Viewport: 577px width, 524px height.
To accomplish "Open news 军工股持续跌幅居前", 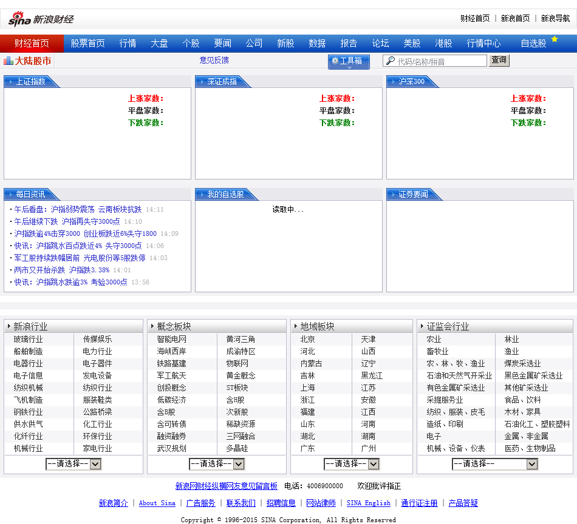I will [x=80, y=258].
